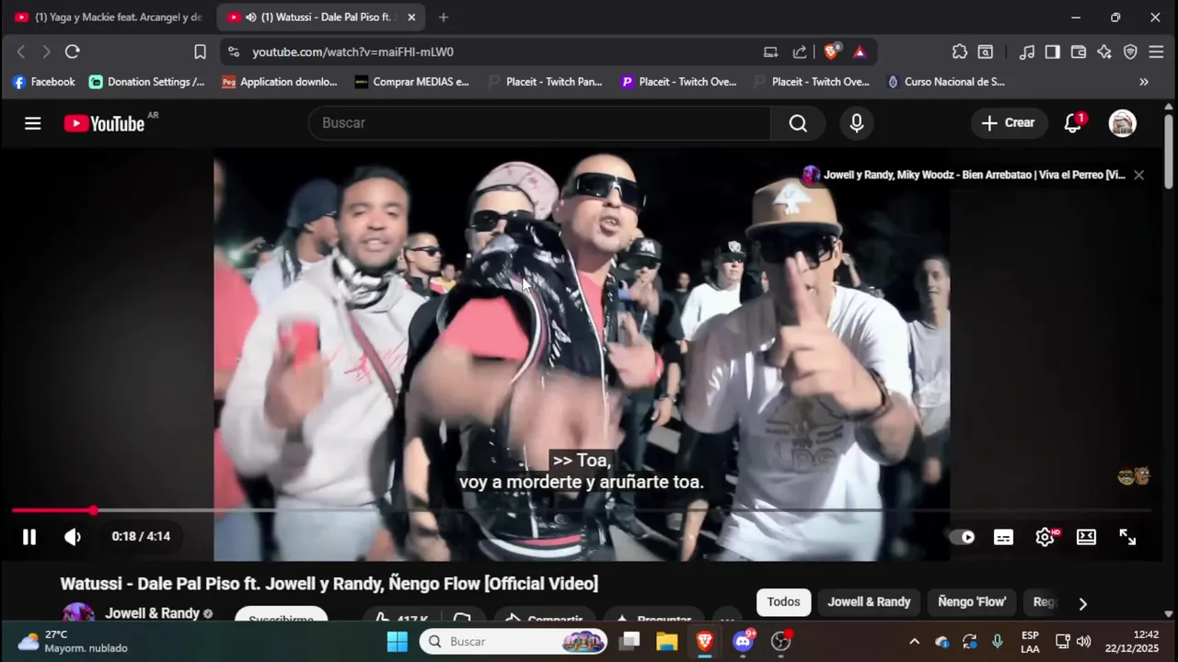
Task: Open the Facebook bookmark
Action: tap(43, 82)
